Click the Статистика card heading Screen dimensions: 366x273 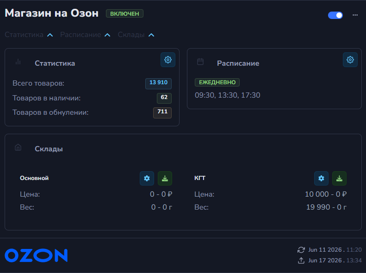[x=55, y=63]
